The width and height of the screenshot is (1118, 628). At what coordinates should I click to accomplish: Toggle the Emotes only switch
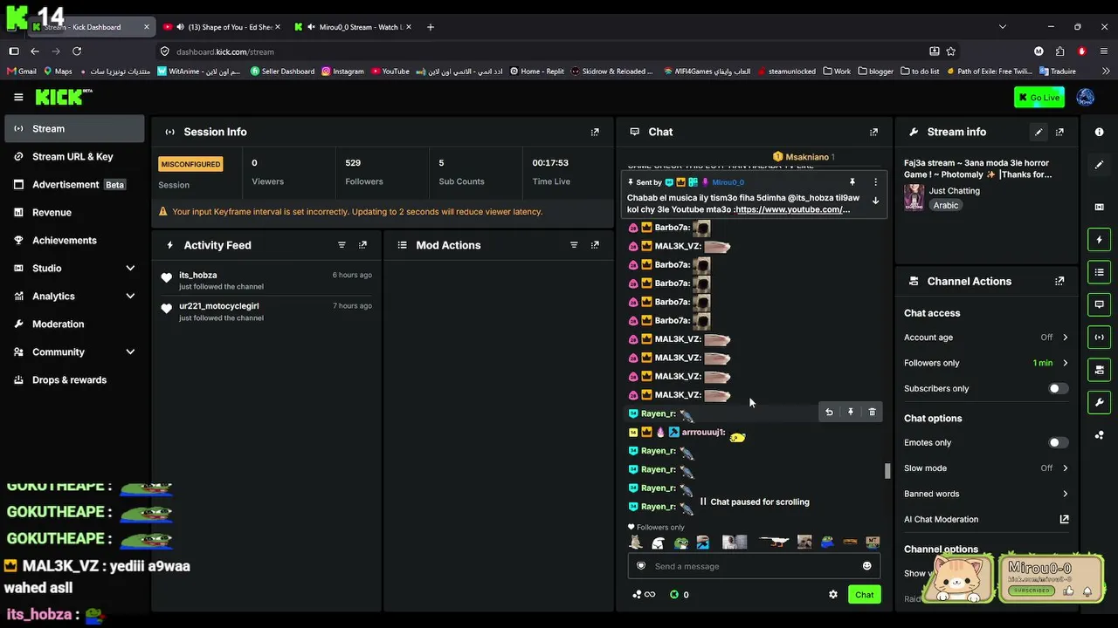tap(1058, 442)
